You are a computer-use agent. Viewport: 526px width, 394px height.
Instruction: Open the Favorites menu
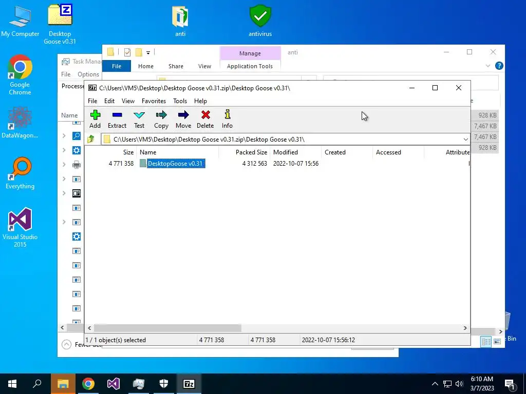coord(154,101)
